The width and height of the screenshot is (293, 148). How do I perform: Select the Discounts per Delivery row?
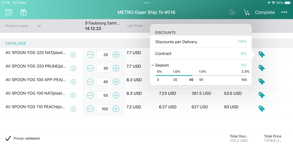[x=201, y=42]
